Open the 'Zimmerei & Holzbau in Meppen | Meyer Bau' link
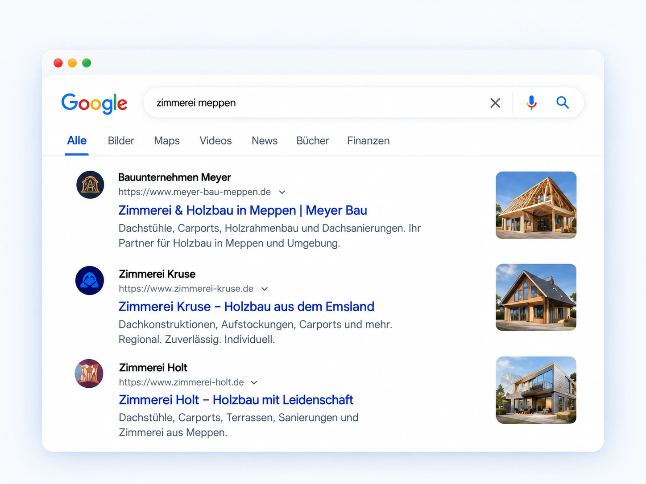646x484 pixels. coord(243,210)
